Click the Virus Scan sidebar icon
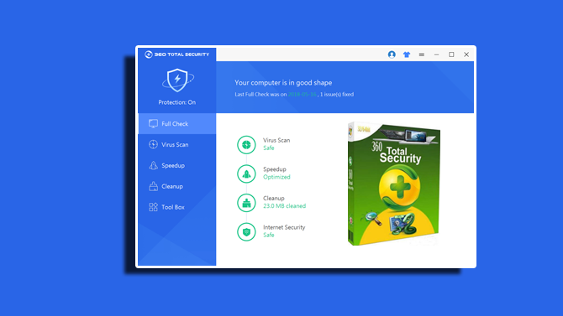 point(153,144)
